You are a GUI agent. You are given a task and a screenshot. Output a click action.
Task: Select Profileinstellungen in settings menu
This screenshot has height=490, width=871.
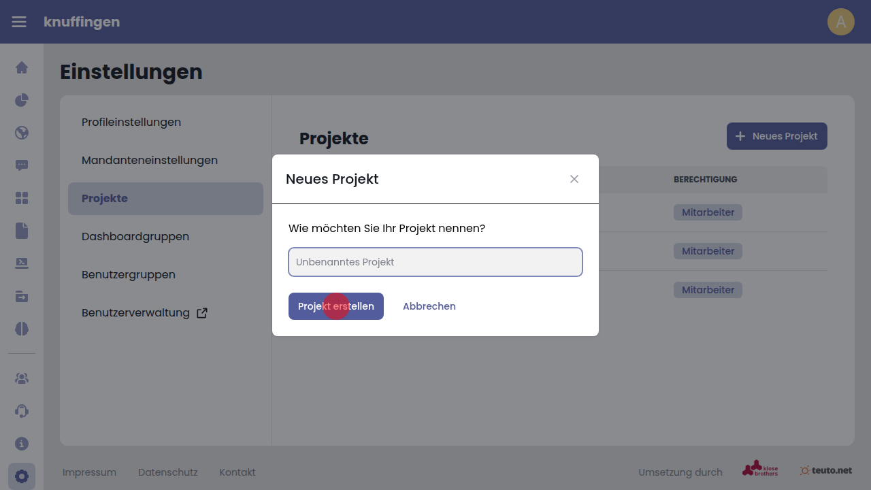(x=131, y=122)
